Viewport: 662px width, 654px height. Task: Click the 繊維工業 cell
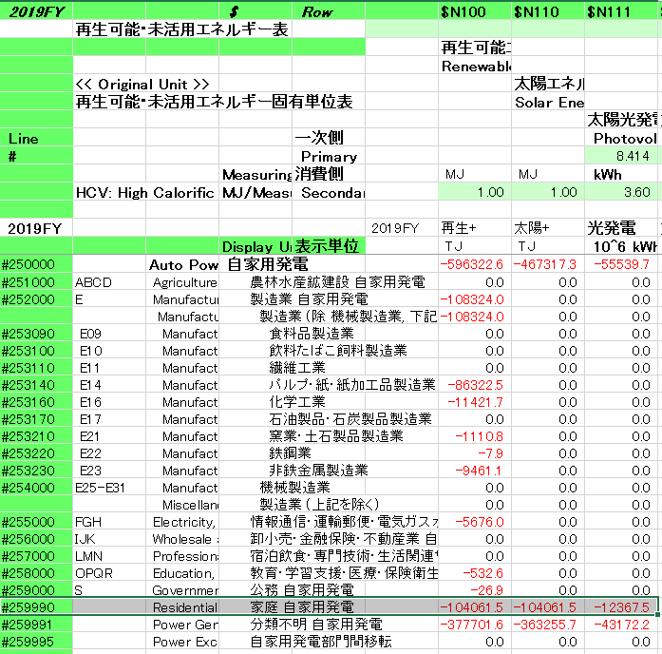click(x=297, y=368)
